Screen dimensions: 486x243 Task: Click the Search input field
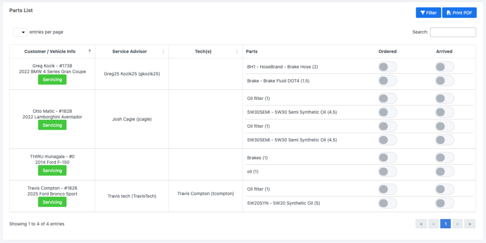pyautogui.click(x=452, y=32)
